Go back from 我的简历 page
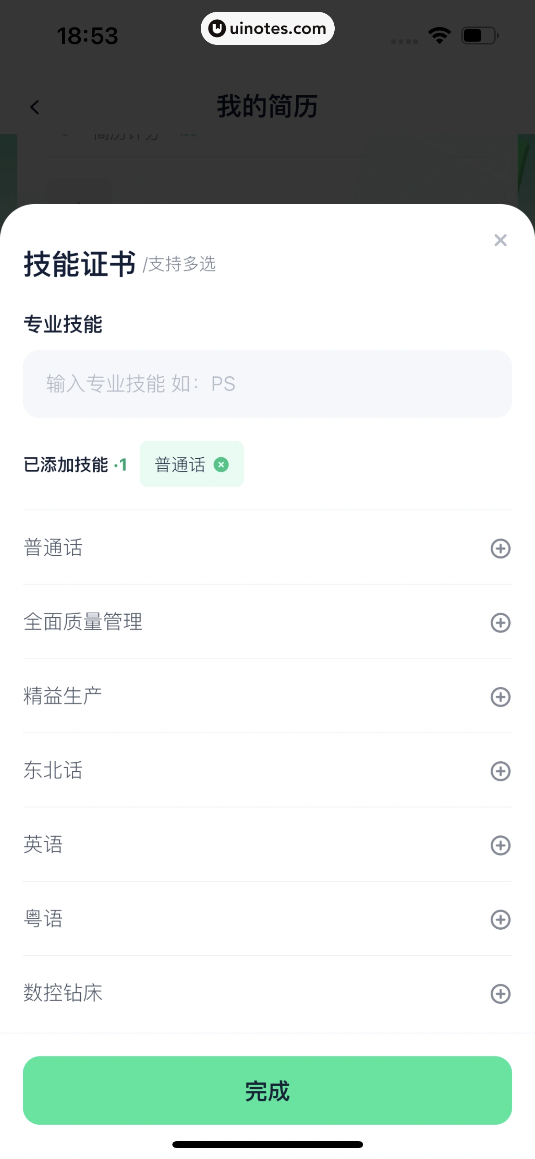This screenshot has width=535, height=1159. (35, 107)
